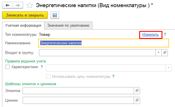Open the Этикетка field's open-item icon
175x107 pixels.
(137, 91)
